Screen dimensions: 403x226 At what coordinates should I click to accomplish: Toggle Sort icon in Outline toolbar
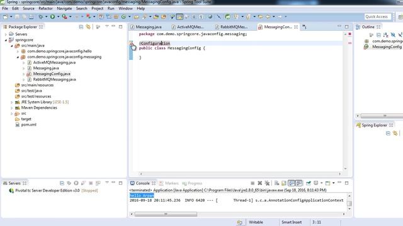pyautogui.click(x=385, y=35)
